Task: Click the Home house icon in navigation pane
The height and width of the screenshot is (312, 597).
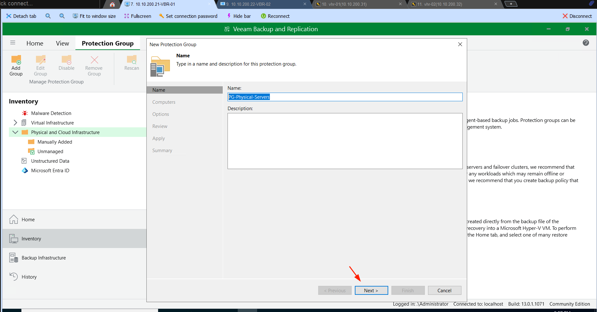Action: pos(14,219)
